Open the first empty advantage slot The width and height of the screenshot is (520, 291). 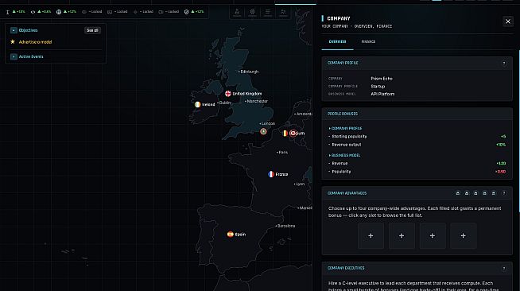pyautogui.click(x=371, y=235)
